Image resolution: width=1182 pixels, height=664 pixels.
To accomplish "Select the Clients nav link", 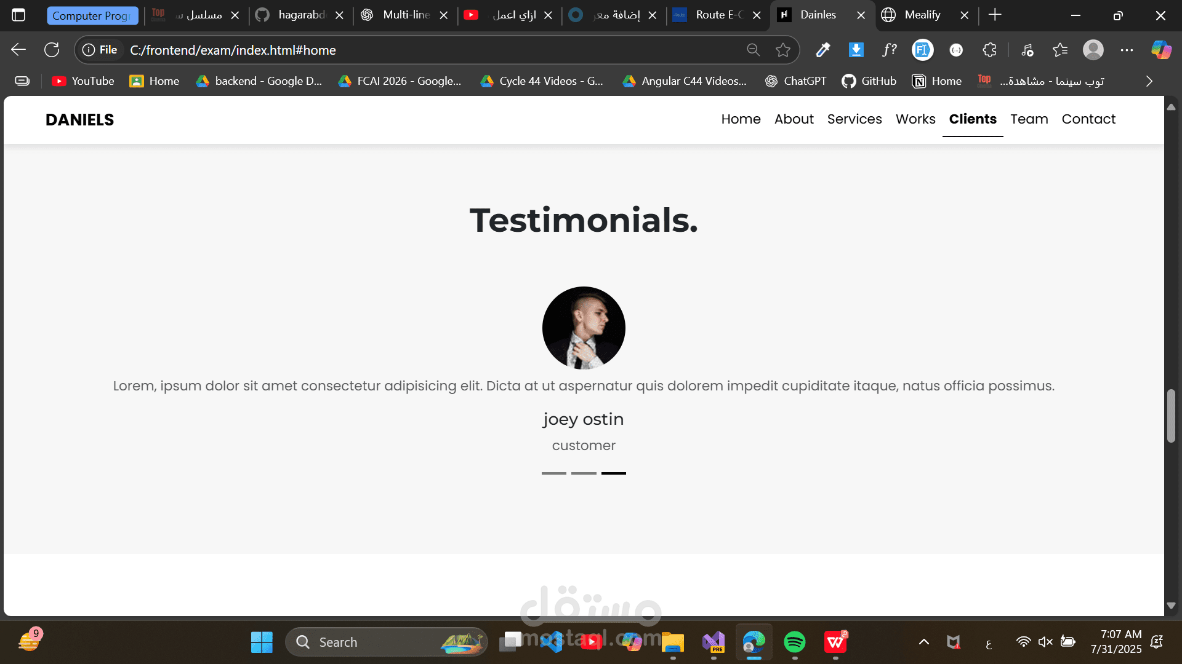I will tap(973, 119).
